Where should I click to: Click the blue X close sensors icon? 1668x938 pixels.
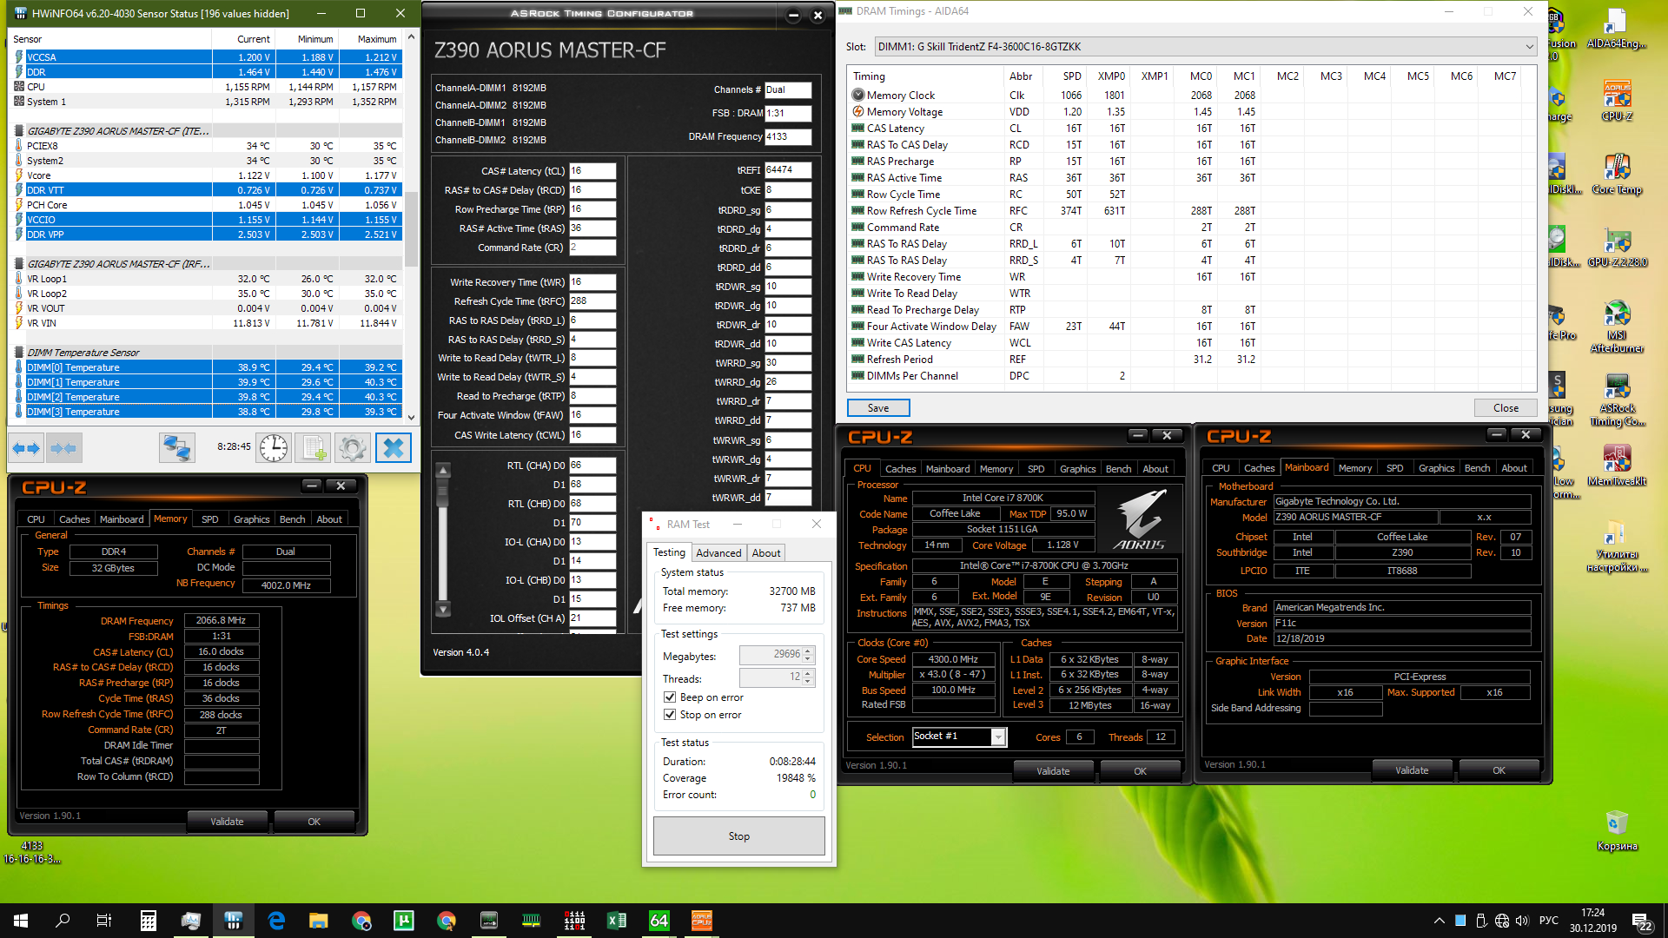point(393,448)
